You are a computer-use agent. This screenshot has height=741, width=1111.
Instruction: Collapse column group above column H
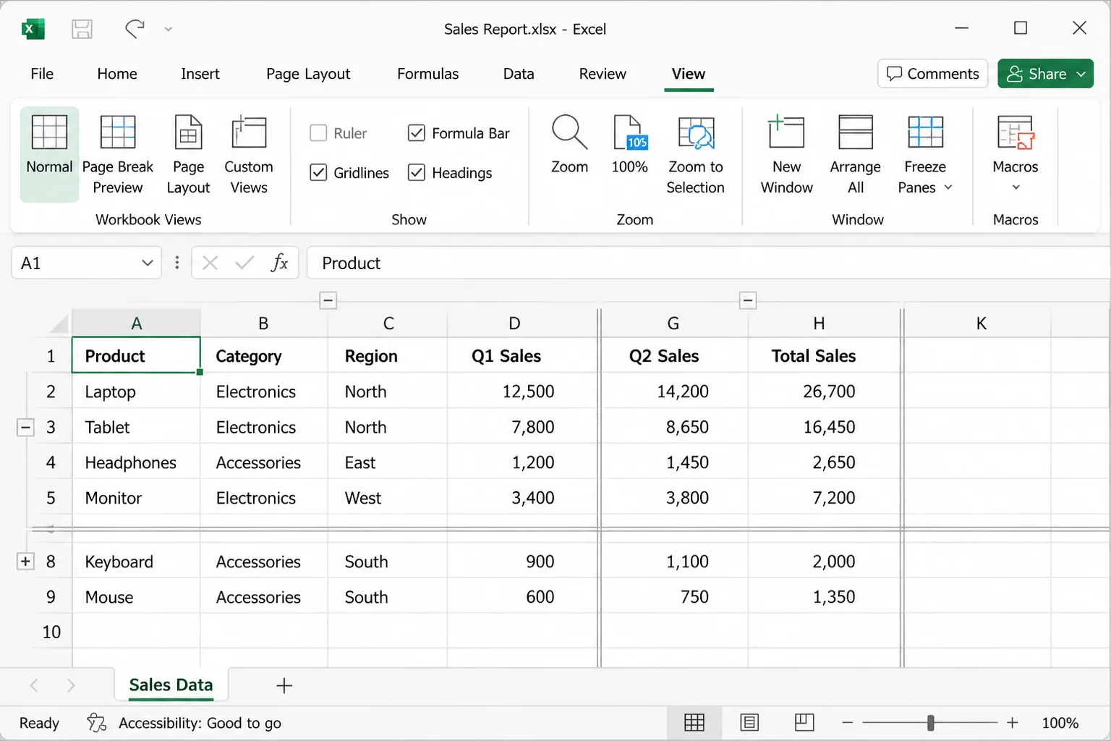748,300
